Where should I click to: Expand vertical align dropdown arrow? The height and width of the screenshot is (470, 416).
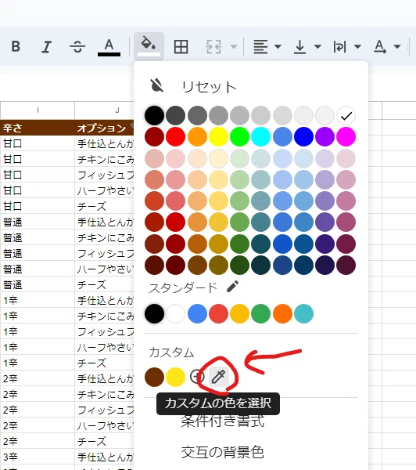317,46
